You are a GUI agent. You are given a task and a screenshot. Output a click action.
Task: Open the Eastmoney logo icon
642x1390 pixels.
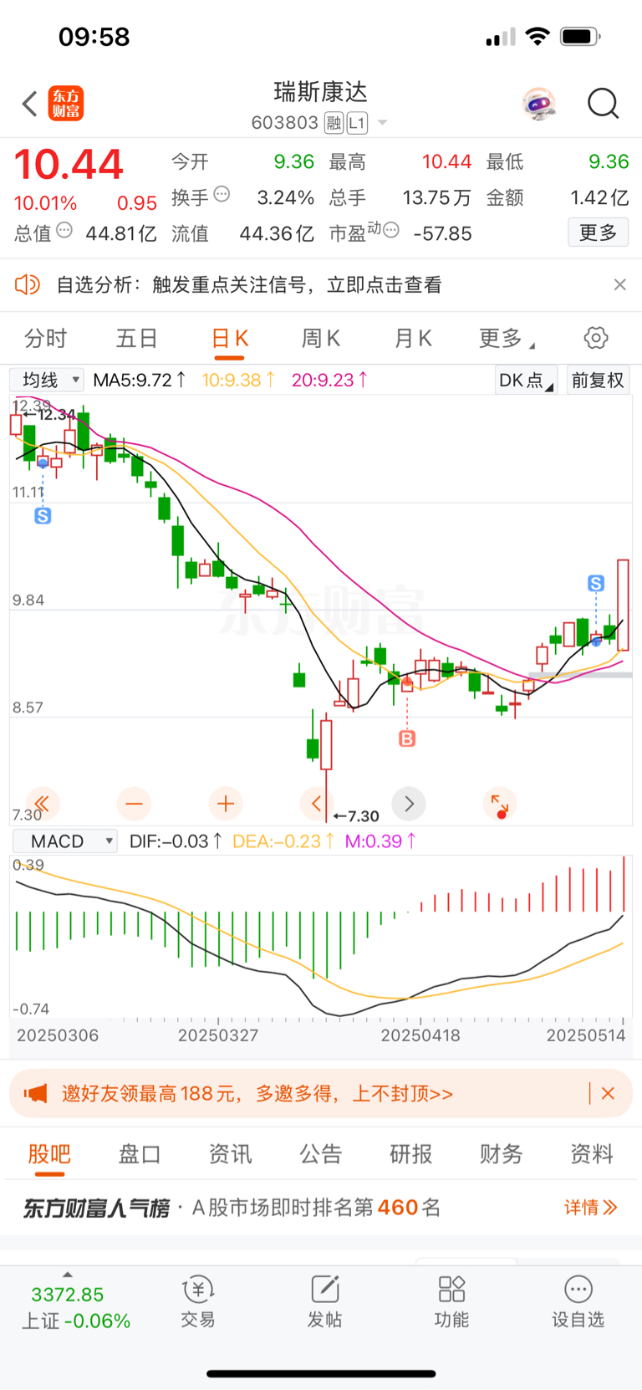[66, 104]
